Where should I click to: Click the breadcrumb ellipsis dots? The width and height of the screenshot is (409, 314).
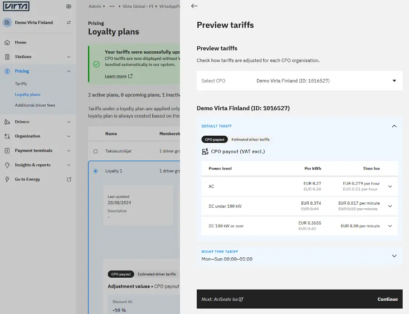pos(112,6)
